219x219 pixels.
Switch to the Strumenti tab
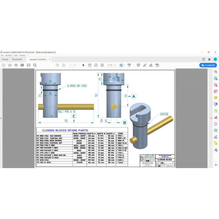(x=17, y=59)
